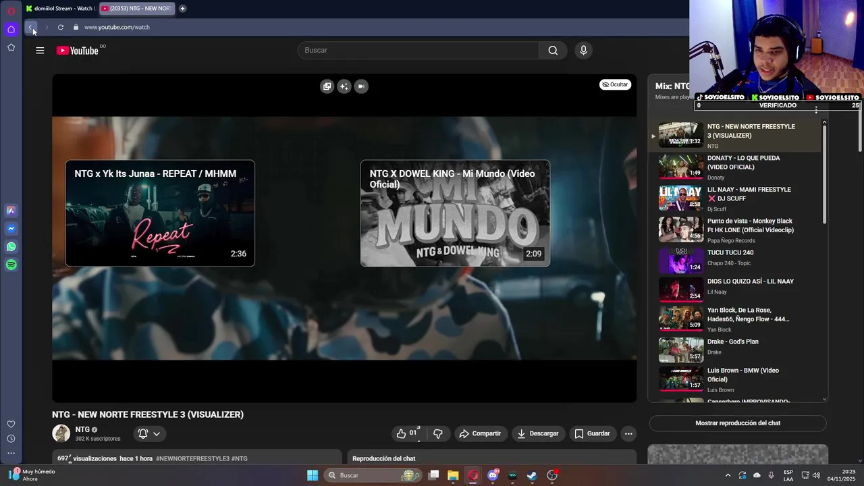
Task: Open the YouTube hamburger guide menu
Action: point(40,51)
